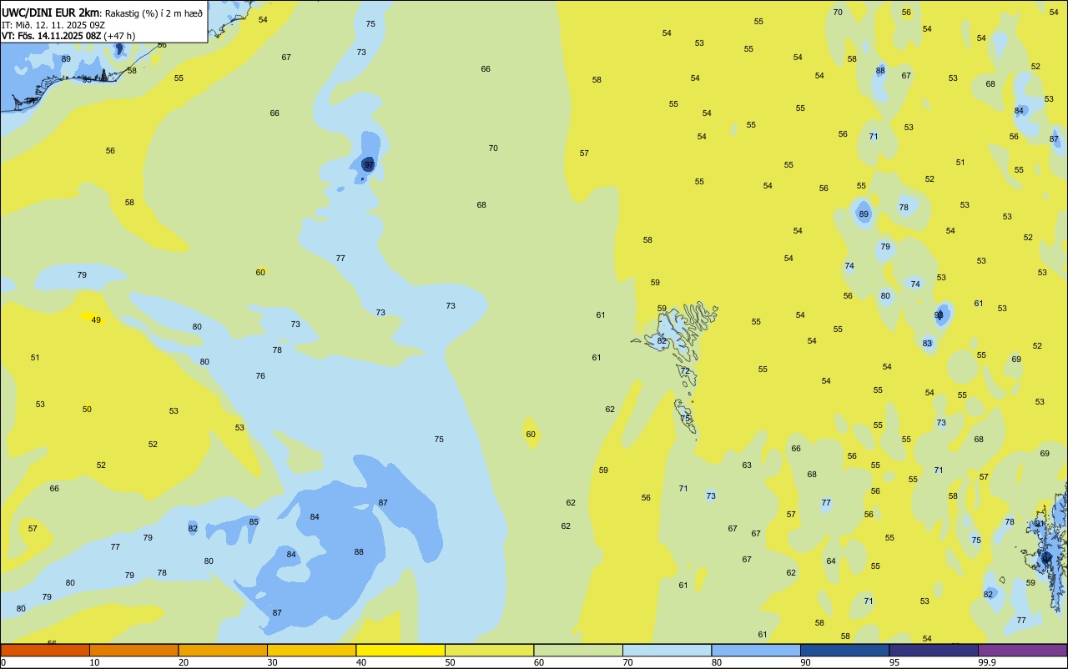Select the purple legend segment above 99.9

coord(1022,650)
